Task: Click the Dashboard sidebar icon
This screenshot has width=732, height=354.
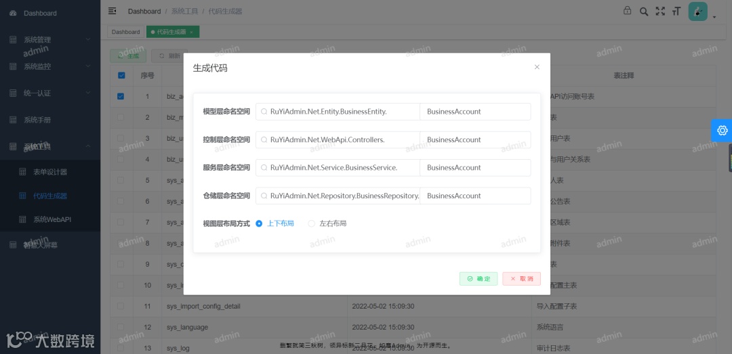Action: tap(13, 13)
